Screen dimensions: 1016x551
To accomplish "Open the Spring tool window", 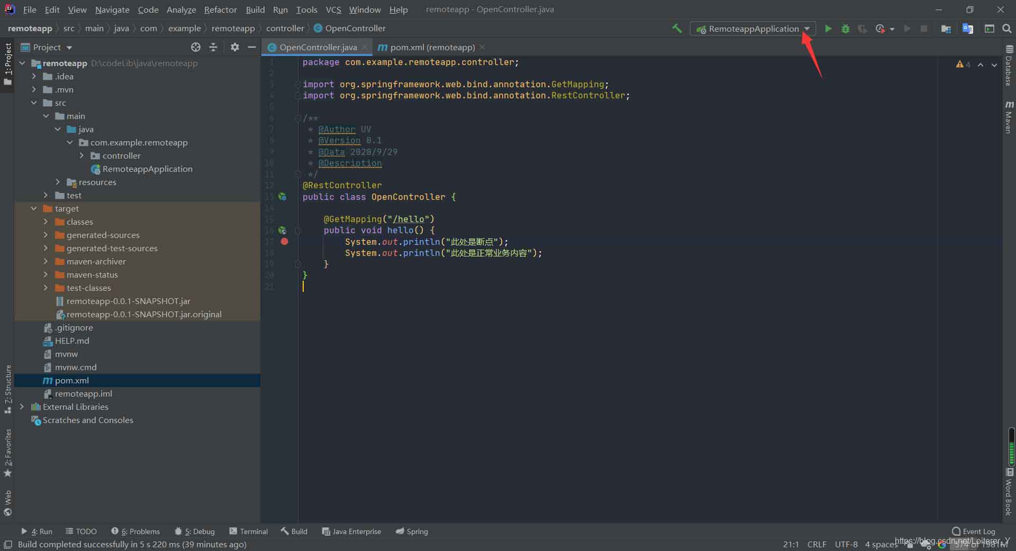I will pos(412,531).
